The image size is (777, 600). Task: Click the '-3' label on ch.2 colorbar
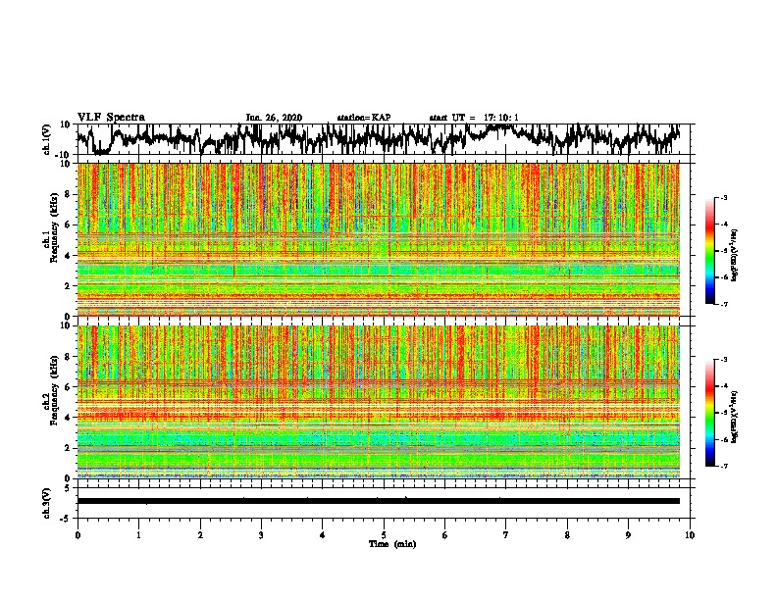coord(724,360)
